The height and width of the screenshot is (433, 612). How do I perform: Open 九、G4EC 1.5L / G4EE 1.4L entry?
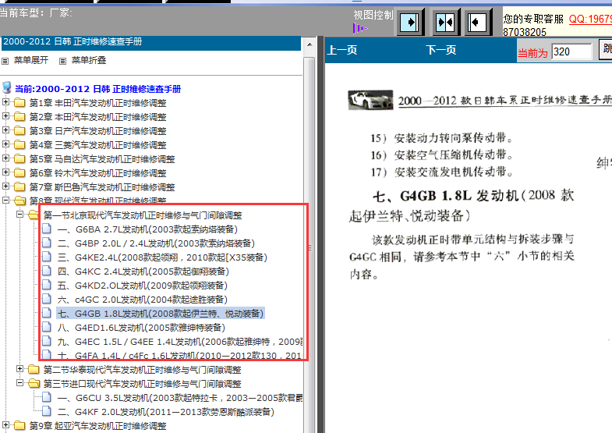pyautogui.click(x=180, y=342)
